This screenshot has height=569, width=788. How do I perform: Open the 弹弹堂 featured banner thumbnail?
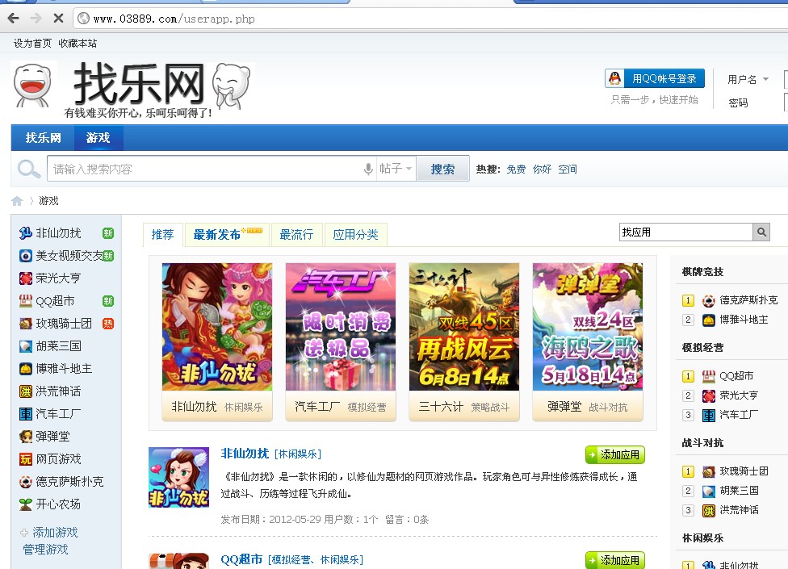(588, 327)
